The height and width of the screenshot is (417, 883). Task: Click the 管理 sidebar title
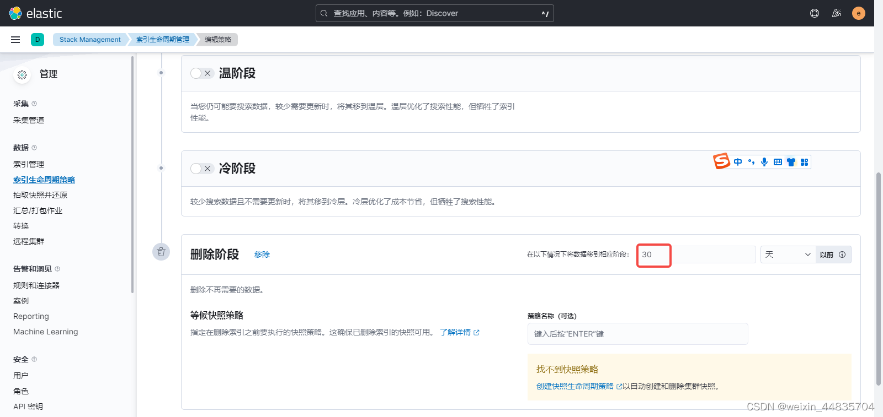(x=49, y=74)
